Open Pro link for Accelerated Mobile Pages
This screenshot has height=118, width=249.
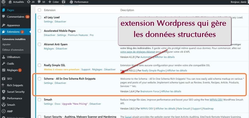coord(92,35)
